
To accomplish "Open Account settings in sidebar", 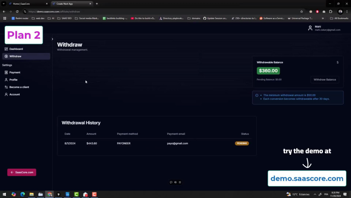I will [x=12, y=94].
